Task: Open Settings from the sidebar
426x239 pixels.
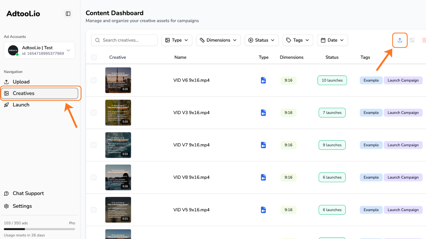Action: (x=22, y=206)
